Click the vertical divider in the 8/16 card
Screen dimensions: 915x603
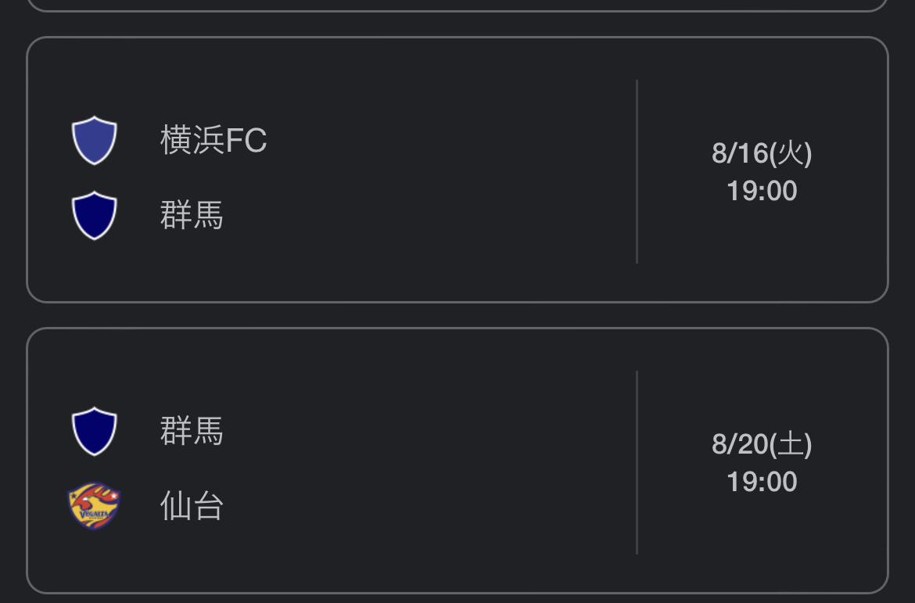[637, 171]
